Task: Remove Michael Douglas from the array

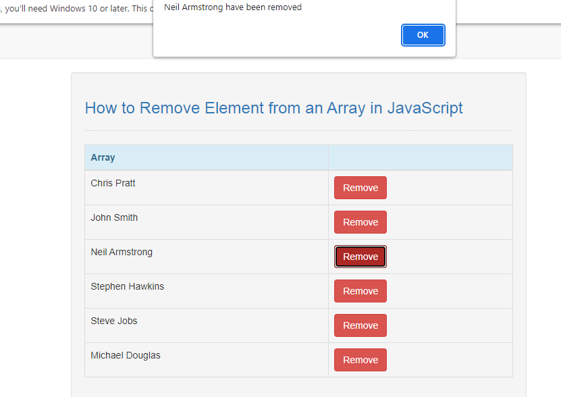Action: coord(360,359)
